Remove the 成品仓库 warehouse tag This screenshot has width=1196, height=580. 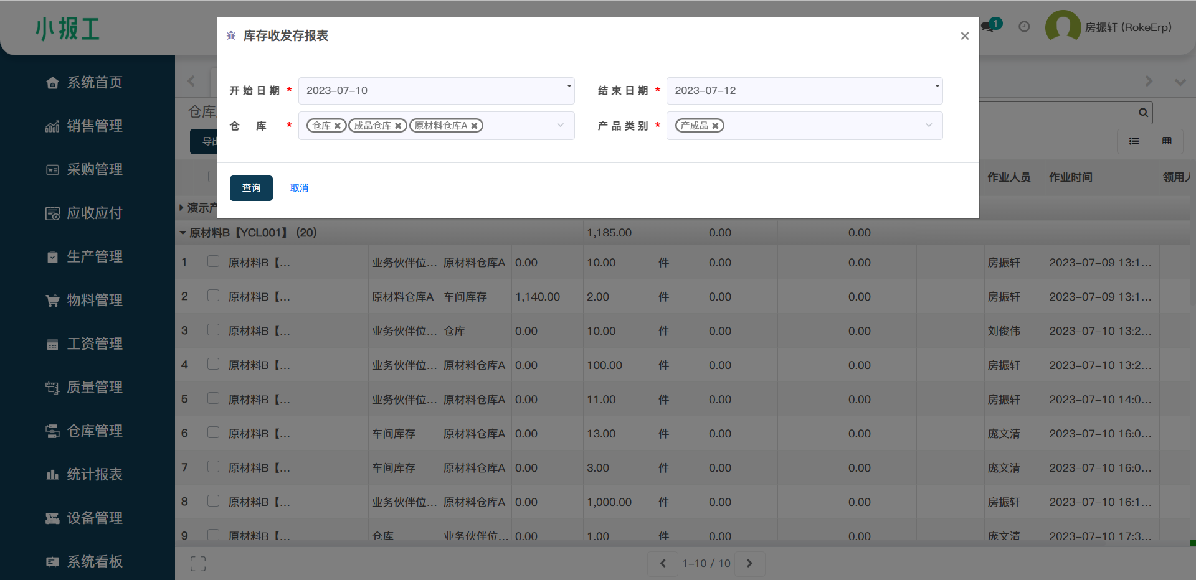tap(398, 126)
